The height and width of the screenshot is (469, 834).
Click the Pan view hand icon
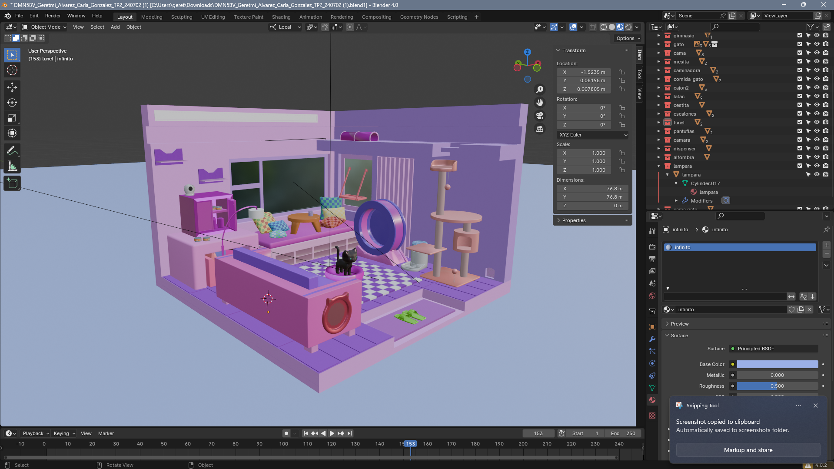[x=540, y=103]
